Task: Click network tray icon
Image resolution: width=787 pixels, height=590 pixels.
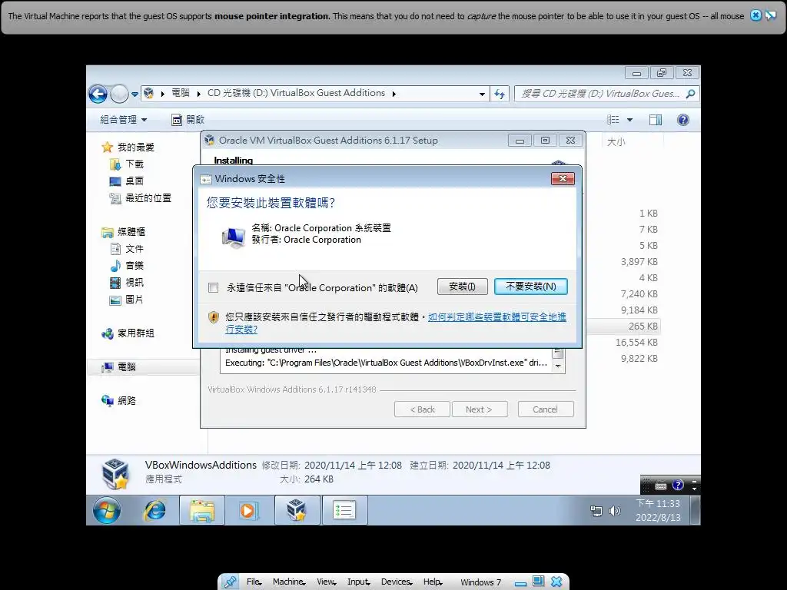Action: tap(596, 511)
